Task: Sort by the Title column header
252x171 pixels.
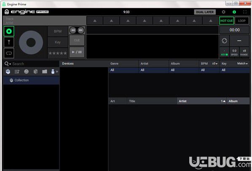Action: (x=152, y=101)
